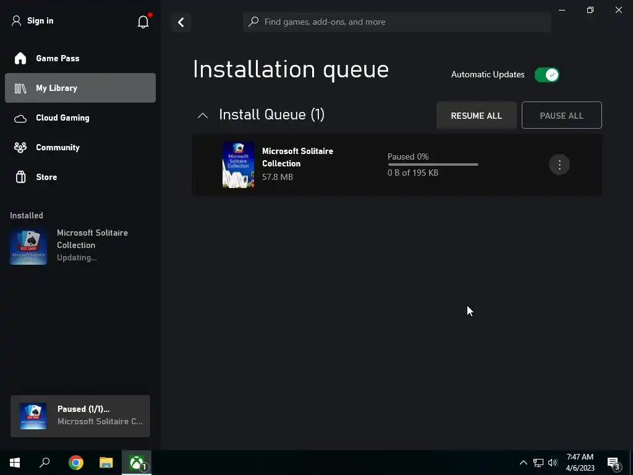Image resolution: width=633 pixels, height=475 pixels.
Task: Click the Automatic Updates label
Action: coord(488,75)
